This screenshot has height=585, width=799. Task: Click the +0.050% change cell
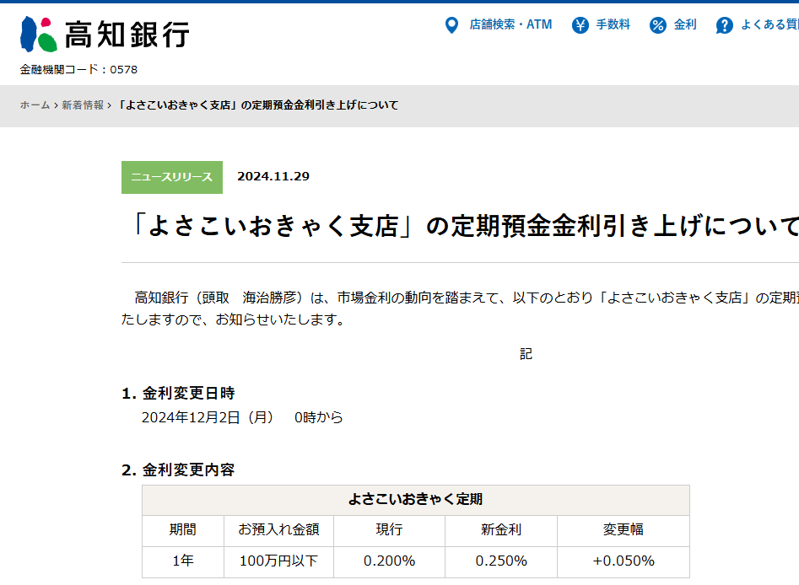624,561
